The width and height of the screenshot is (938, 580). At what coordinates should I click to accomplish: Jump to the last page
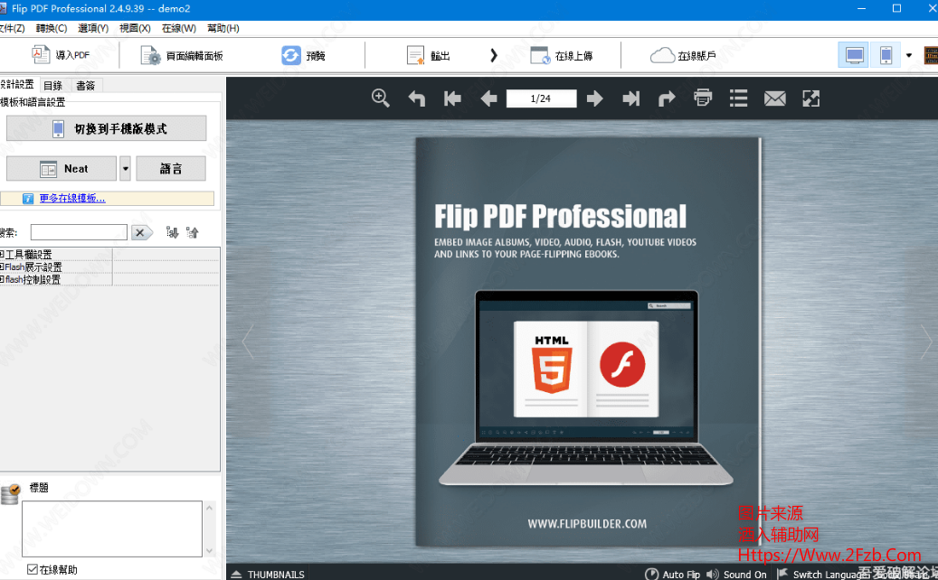[x=631, y=98]
